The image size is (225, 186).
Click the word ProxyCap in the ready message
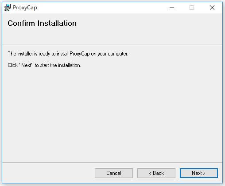(80, 54)
